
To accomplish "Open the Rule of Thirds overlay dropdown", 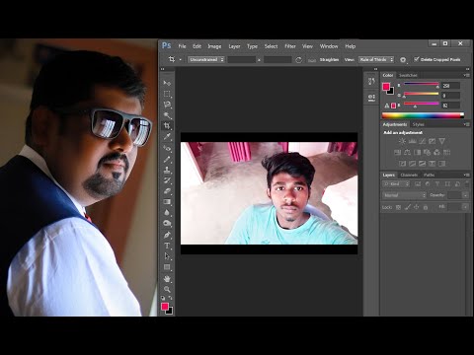I will coord(376,59).
